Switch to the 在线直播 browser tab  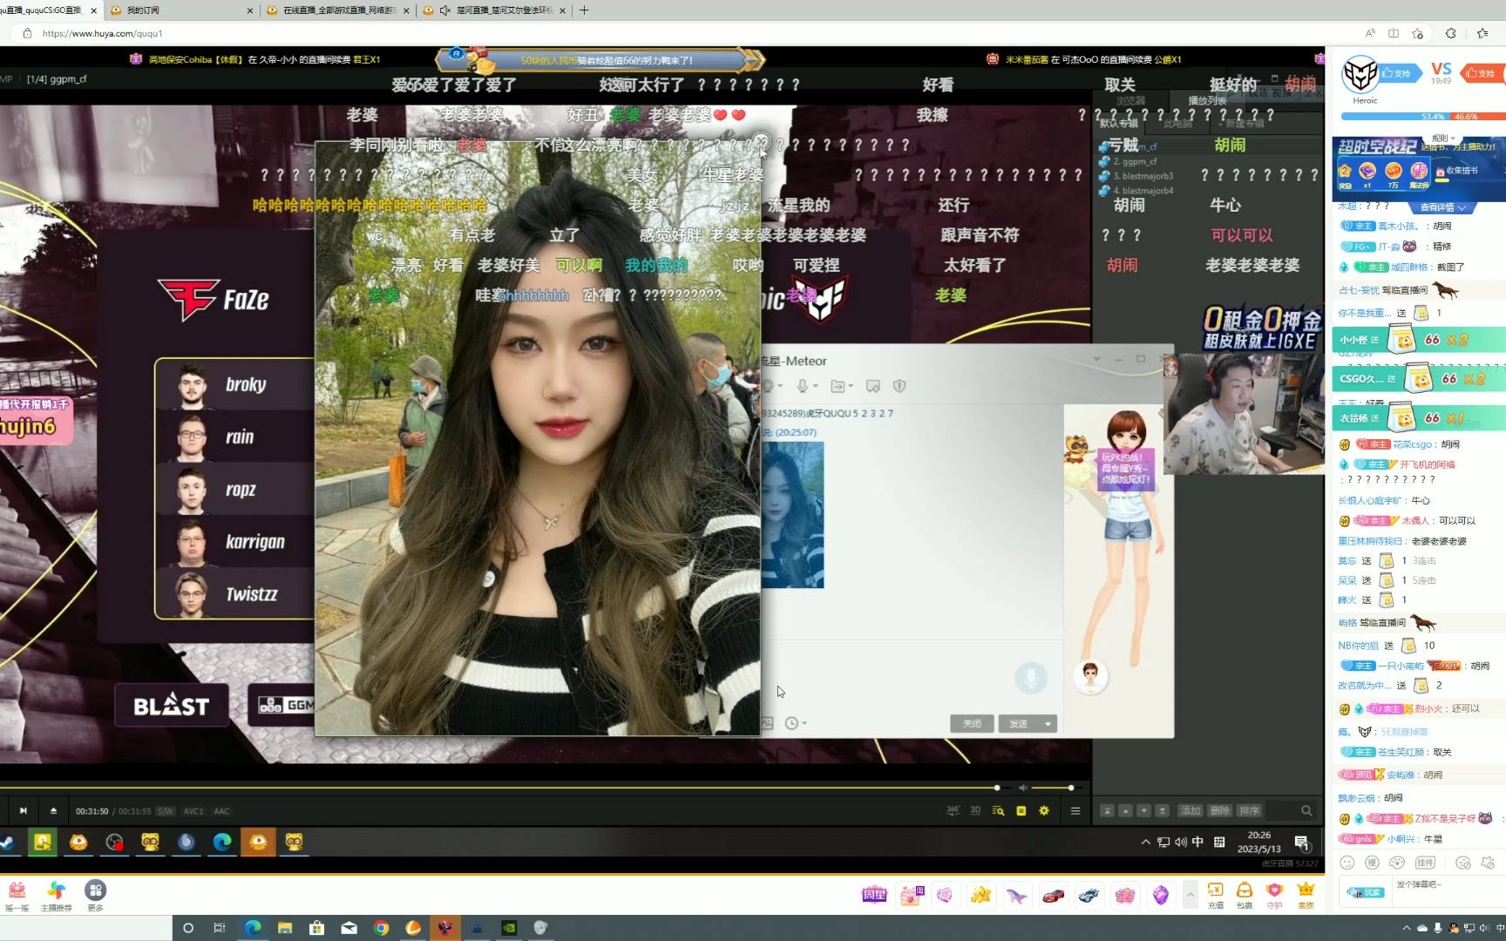(338, 10)
